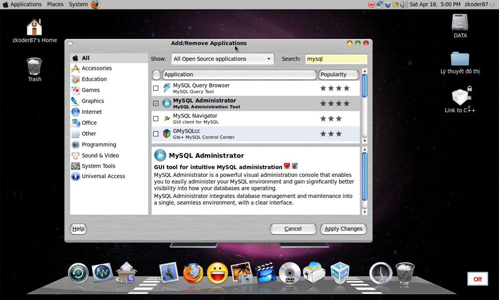This screenshot has height=300, width=499.
Task: Open the zkoder87's Home desktop icon
Action: point(34,31)
